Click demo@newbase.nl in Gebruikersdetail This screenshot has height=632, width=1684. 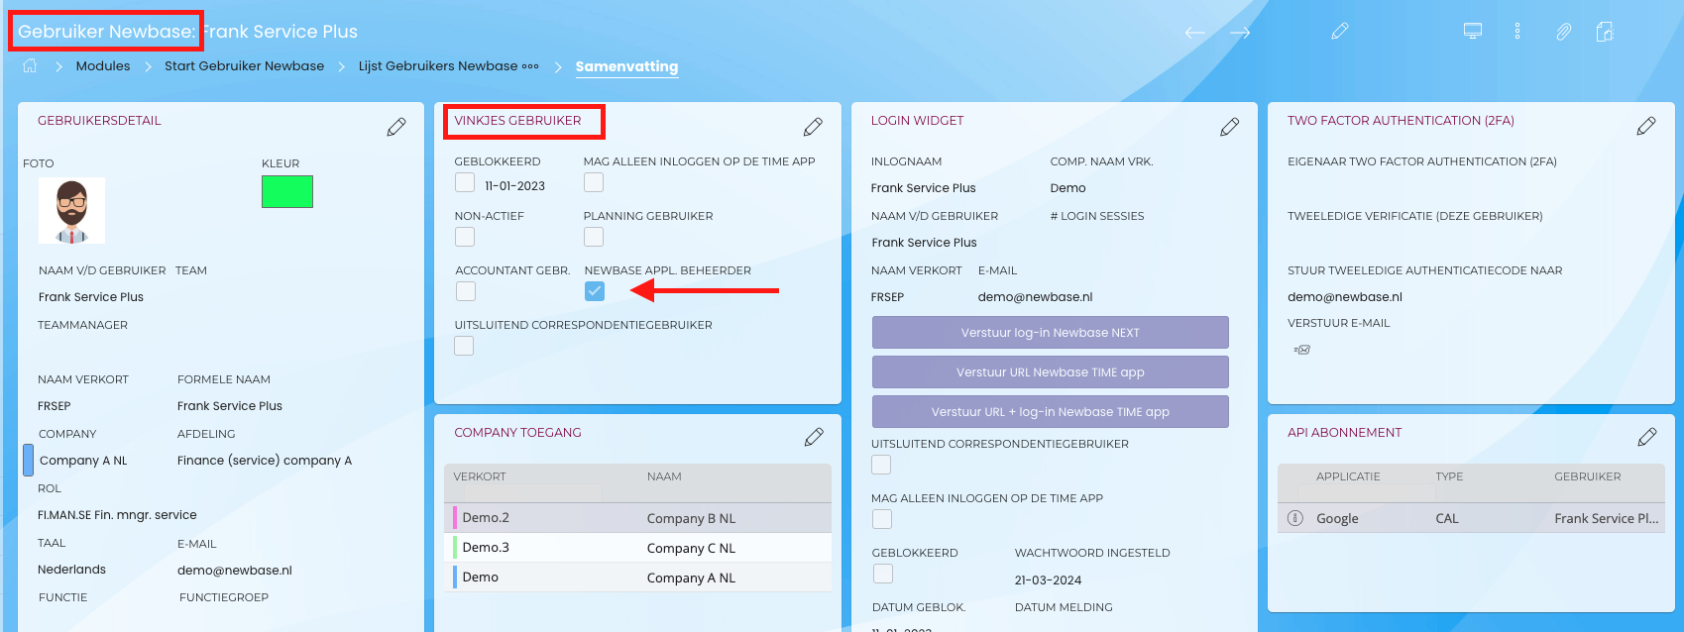click(x=235, y=570)
